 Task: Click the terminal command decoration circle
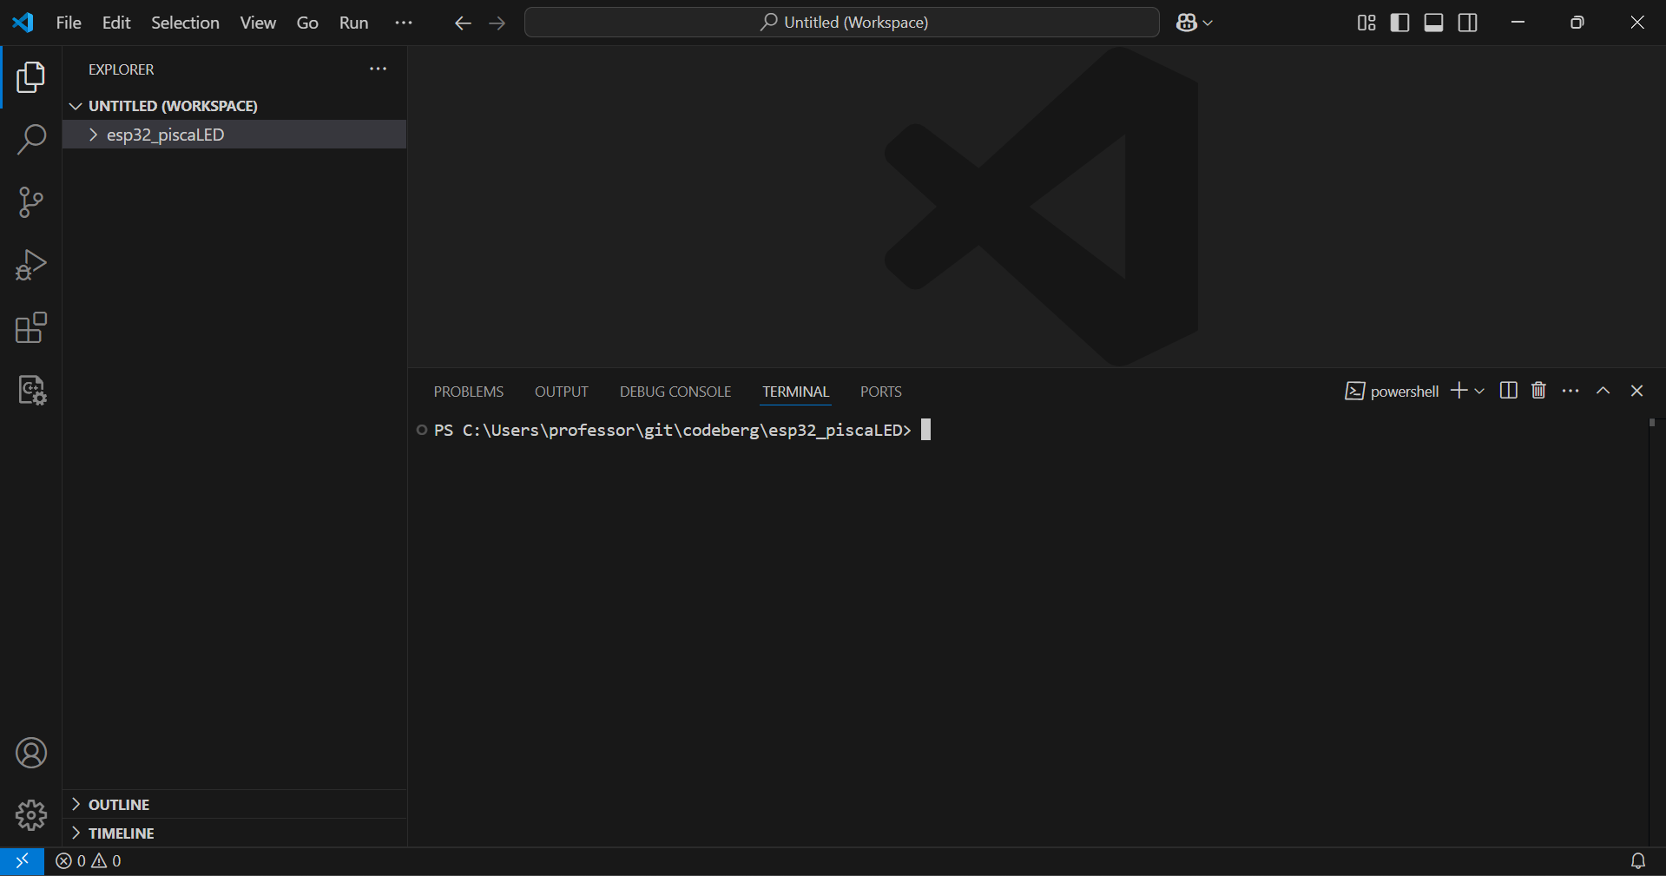tap(422, 431)
